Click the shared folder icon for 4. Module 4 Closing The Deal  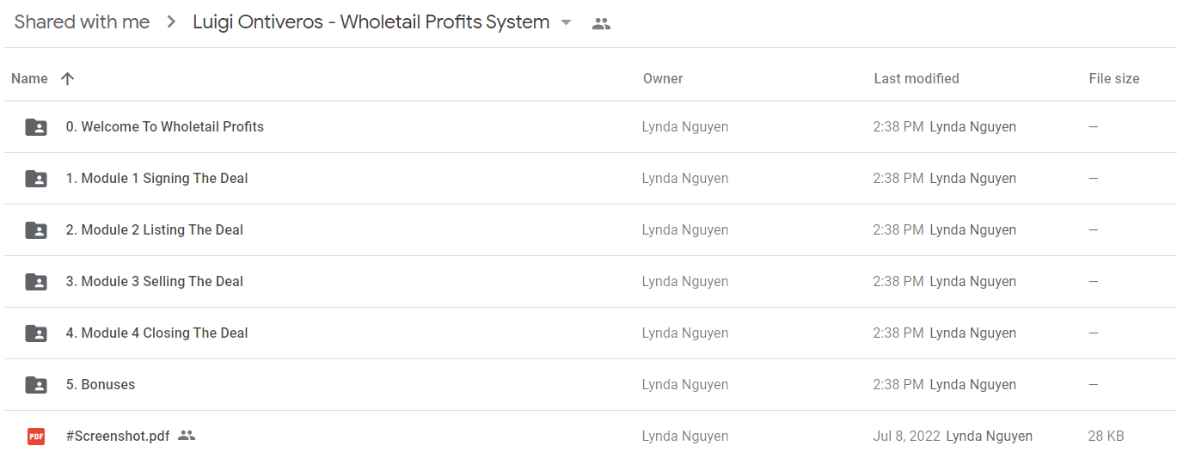point(36,333)
